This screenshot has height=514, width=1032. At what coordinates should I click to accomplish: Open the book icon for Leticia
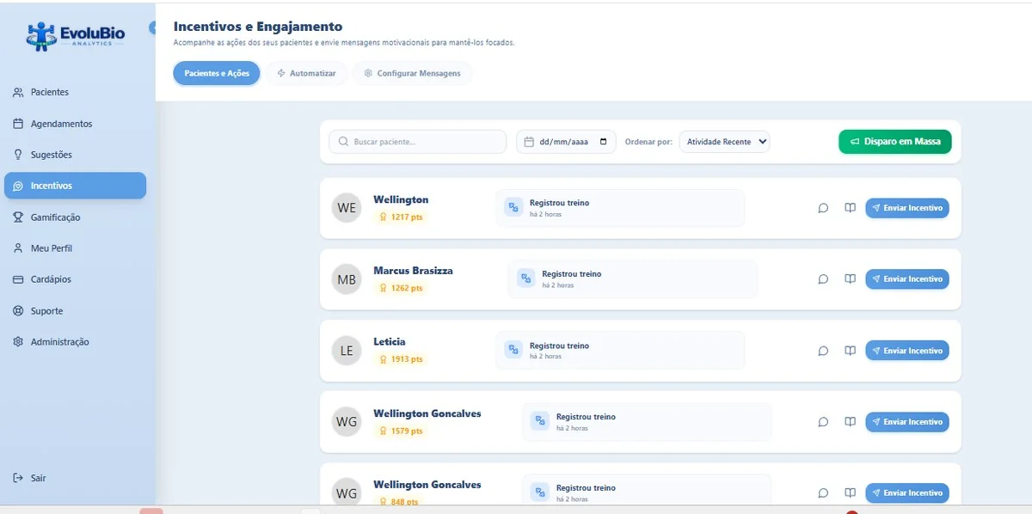pos(850,351)
